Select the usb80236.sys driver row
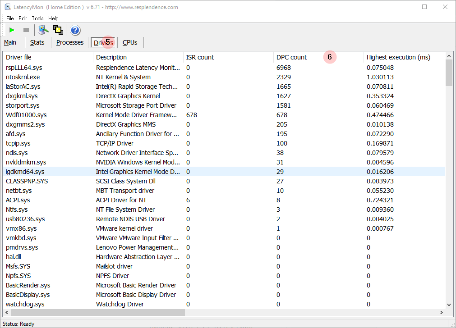This screenshot has height=328, width=456. tap(224, 219)
